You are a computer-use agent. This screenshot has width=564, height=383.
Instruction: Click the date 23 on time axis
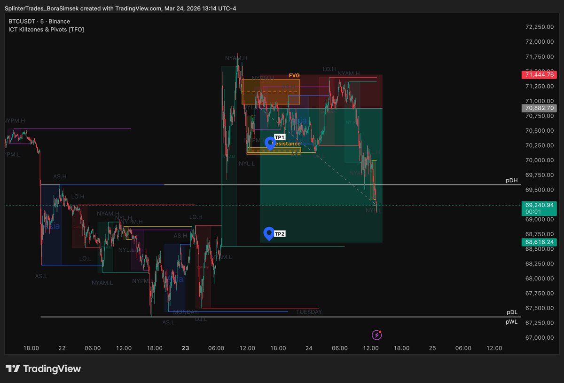click(185, 348)
